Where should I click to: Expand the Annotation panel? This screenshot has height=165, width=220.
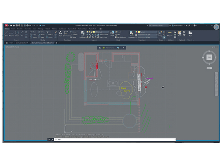[68, 40]
